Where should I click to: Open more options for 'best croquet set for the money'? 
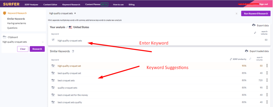point(267,95)
